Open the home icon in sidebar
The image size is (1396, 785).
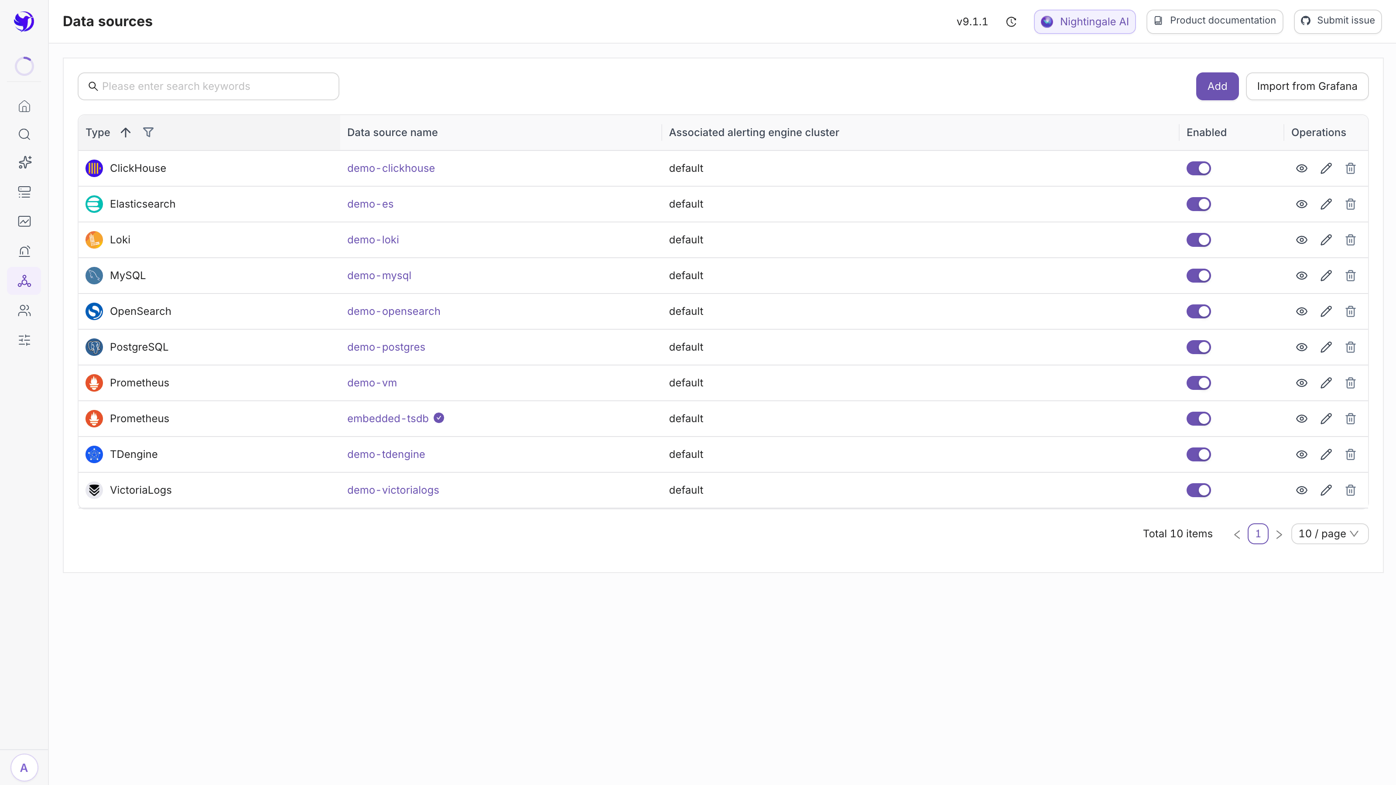24,106
